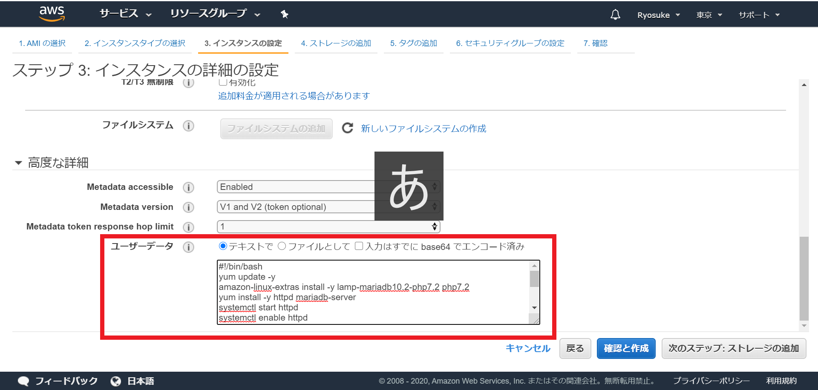Click プライバシーポリシー footer link
Image resolution: width=818 pixels, height=390 pixels.
(x=711, y=381)
